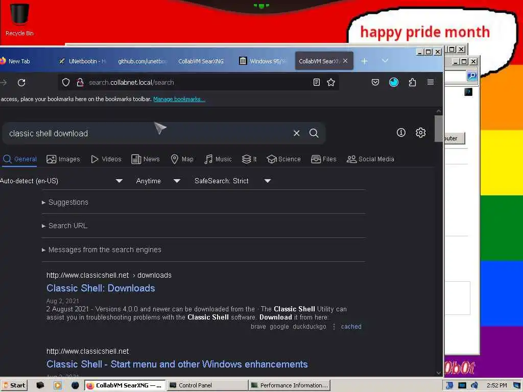Click the 2:52 PM taskbar clock

[x=496, y=385]
